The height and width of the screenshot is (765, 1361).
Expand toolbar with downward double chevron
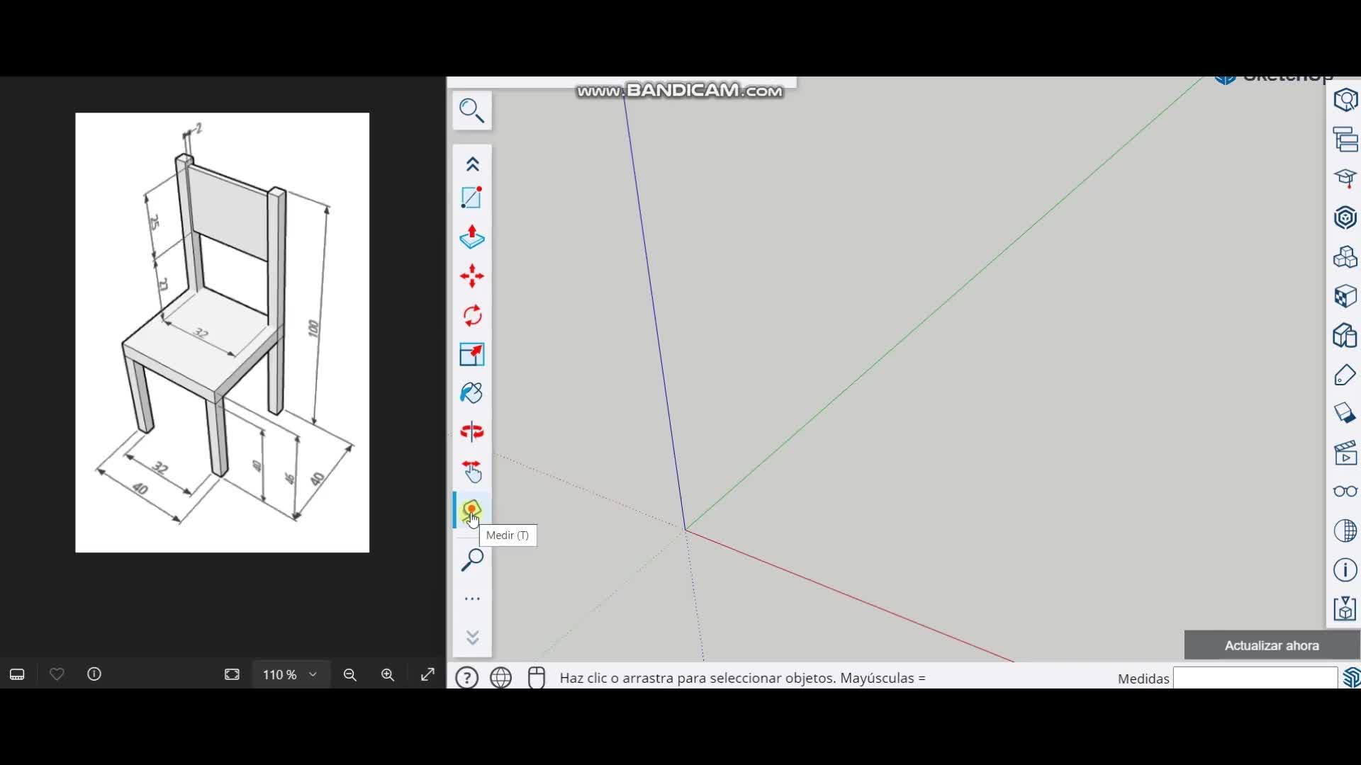(x=472, y=637)
